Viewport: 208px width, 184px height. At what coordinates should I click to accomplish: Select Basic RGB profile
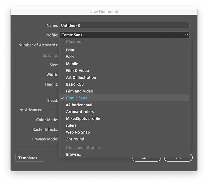[x=75, y=84]
